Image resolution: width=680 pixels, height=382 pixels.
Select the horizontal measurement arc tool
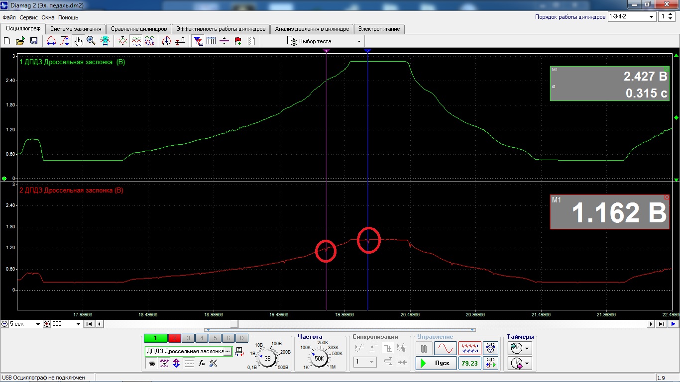(51, 41)
